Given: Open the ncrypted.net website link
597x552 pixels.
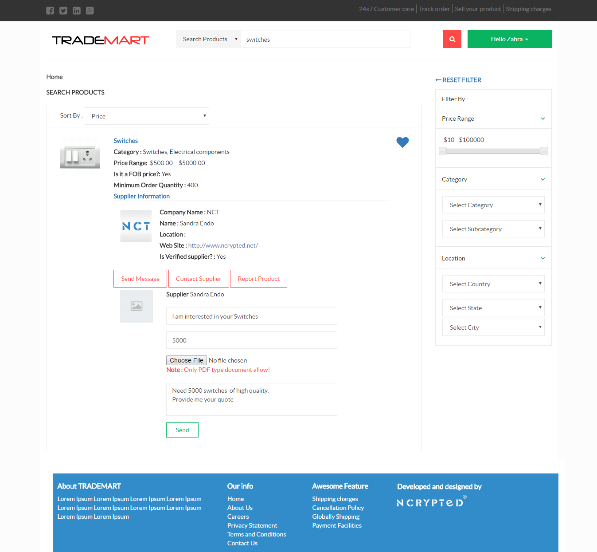Looking at the screenshot, I should tap(223, 245).
